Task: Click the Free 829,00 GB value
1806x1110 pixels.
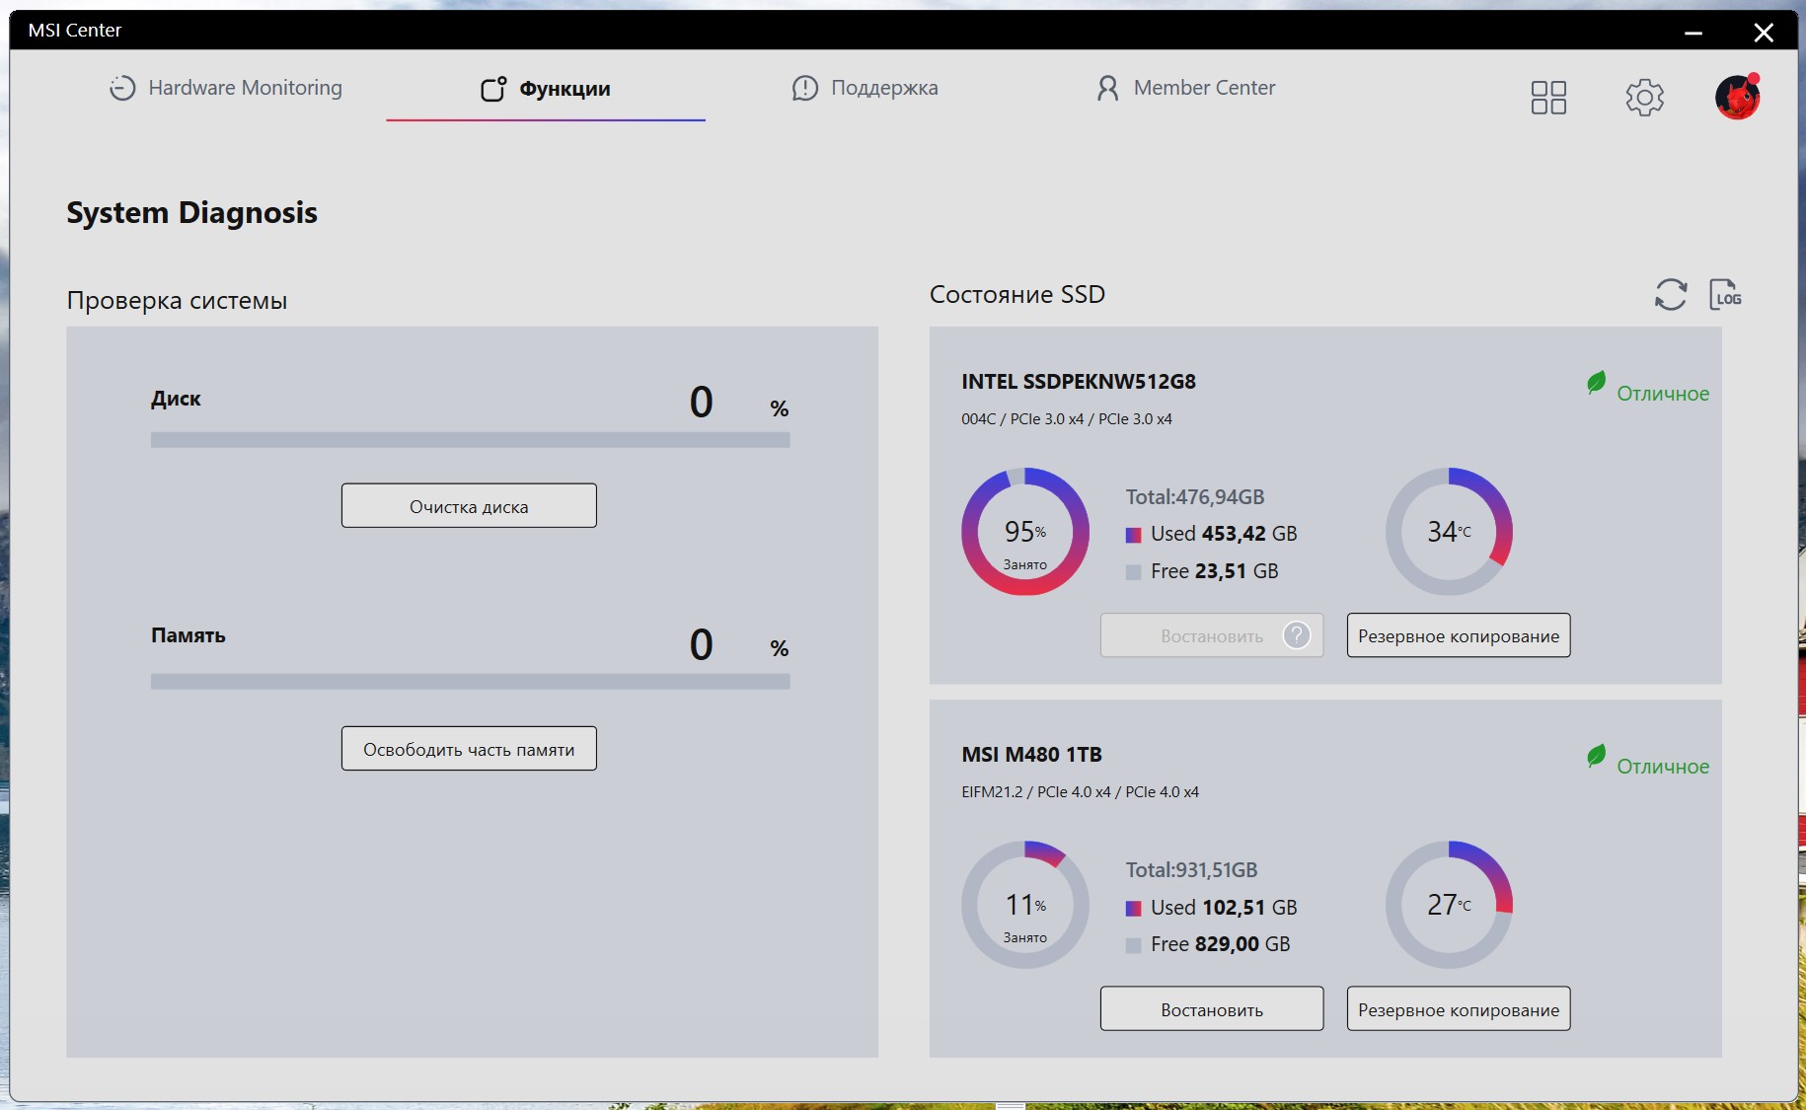Action: [1220, 943]
